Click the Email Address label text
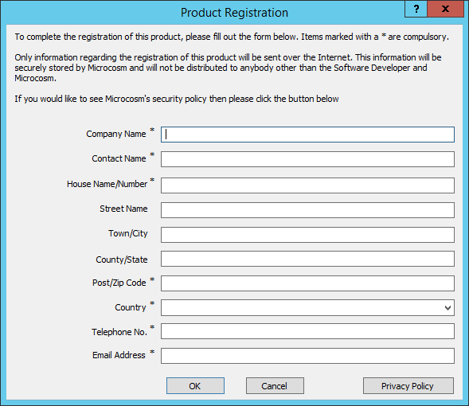The height and width of the screenshot is (406, 469). click(x=119, y=355)
